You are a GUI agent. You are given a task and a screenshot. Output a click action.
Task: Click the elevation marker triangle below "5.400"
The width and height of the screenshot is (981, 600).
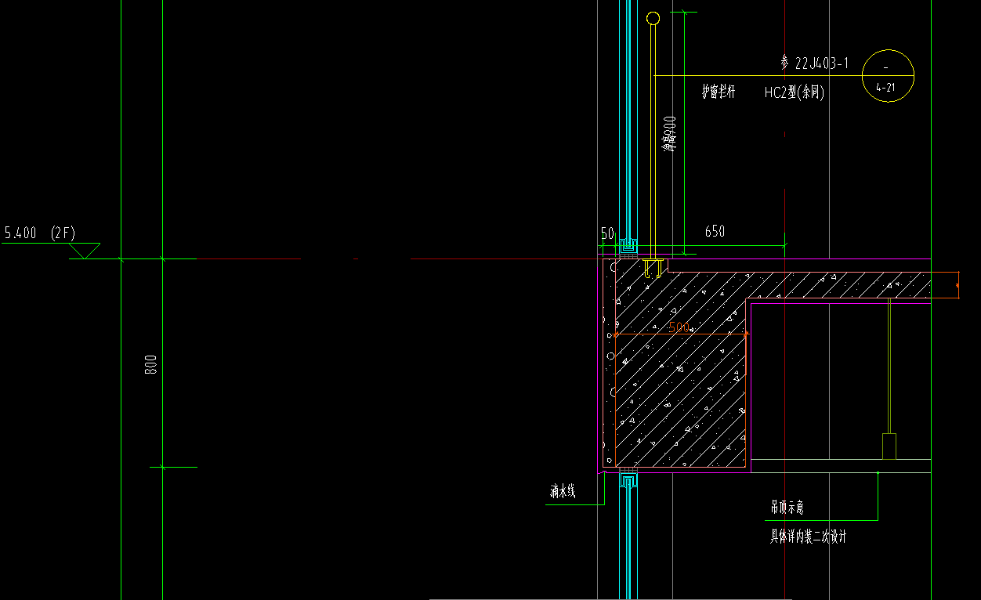(85, 250)
